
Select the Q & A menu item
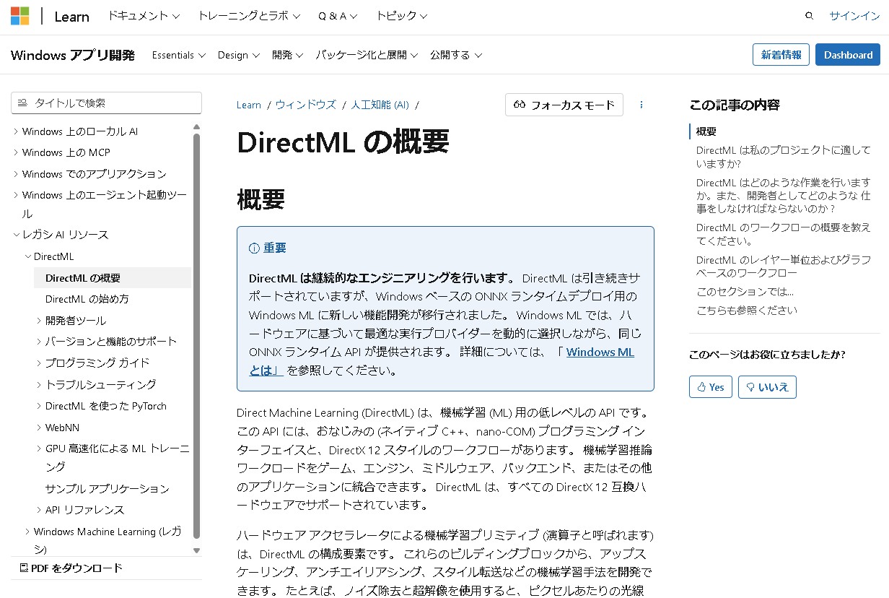(337, 15)
